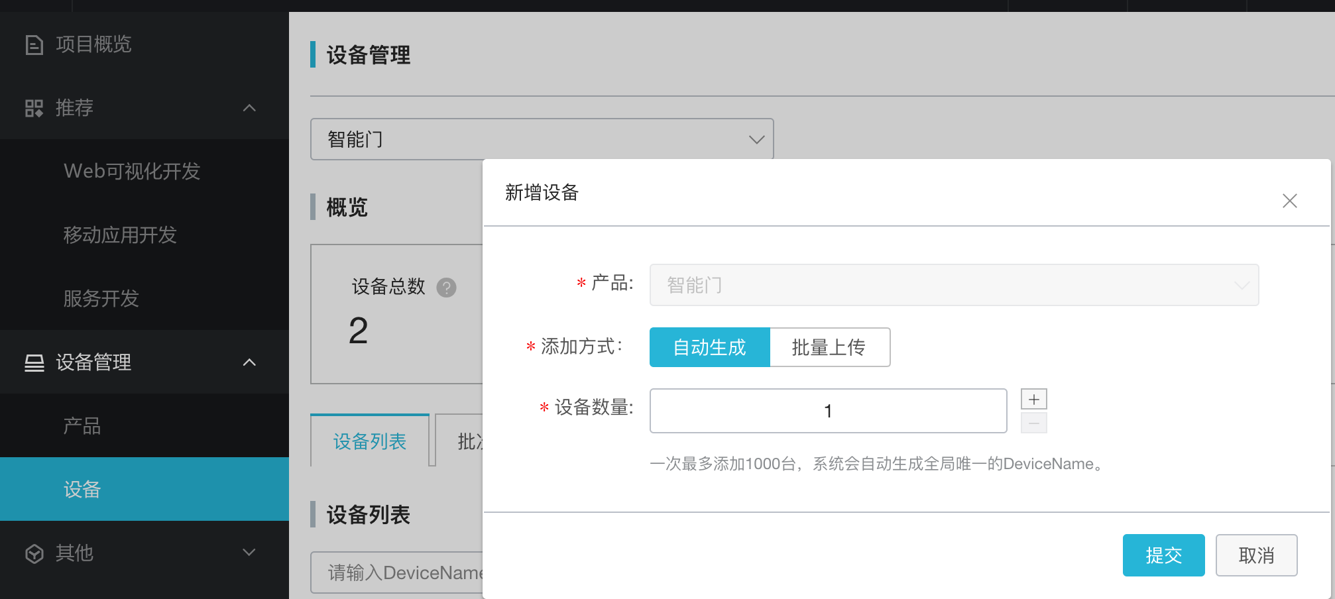This screenshot has width=1335, height=599.
Task: Expand the 其他 sidebar section
Action: click(x=249, y=553)
